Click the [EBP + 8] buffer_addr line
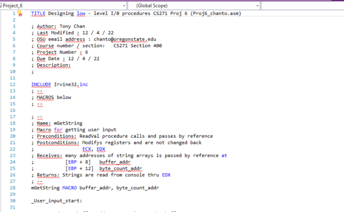The height and width of the screenshot is (212, 344). pyautogui.click(x=81, y=162)
